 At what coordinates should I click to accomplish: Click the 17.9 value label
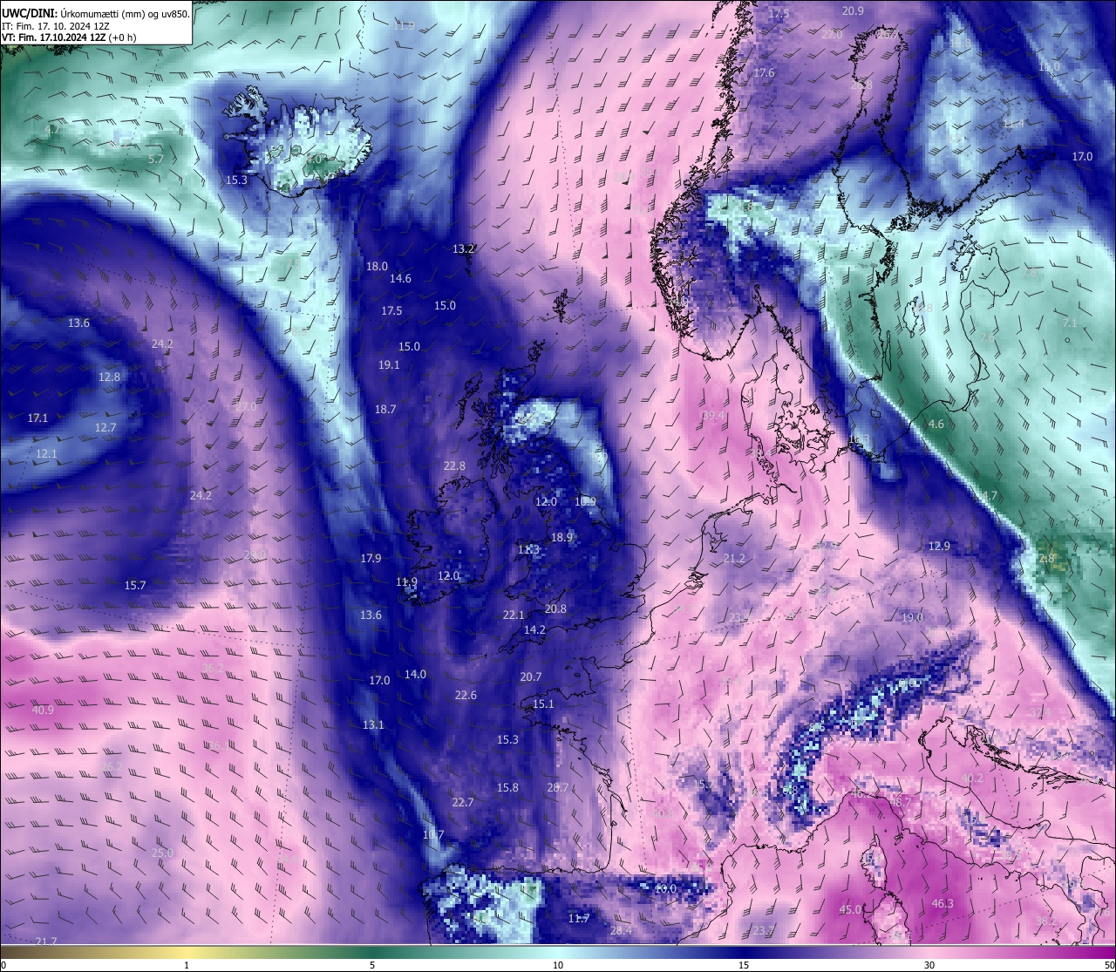(x=371, y=559)
